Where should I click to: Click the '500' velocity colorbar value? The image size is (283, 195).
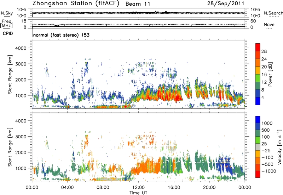(266, 130)
